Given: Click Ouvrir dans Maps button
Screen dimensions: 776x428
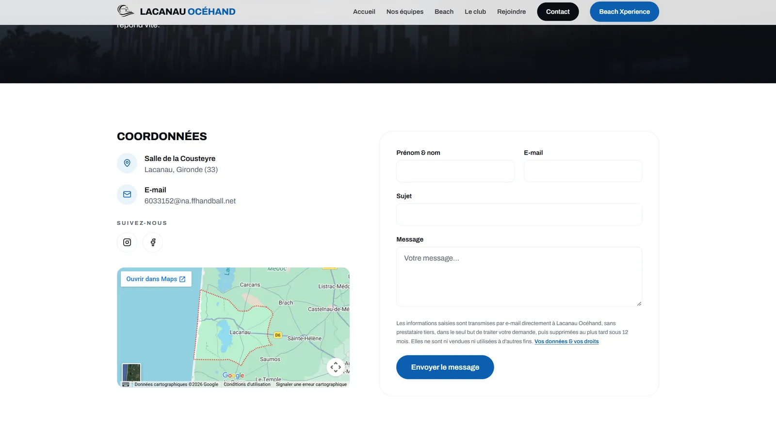Looking at the screenshot, I should 156,279.
